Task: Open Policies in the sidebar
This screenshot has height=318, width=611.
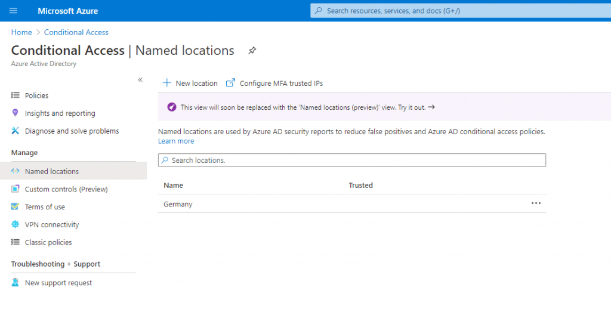Action: pos(36,95)
